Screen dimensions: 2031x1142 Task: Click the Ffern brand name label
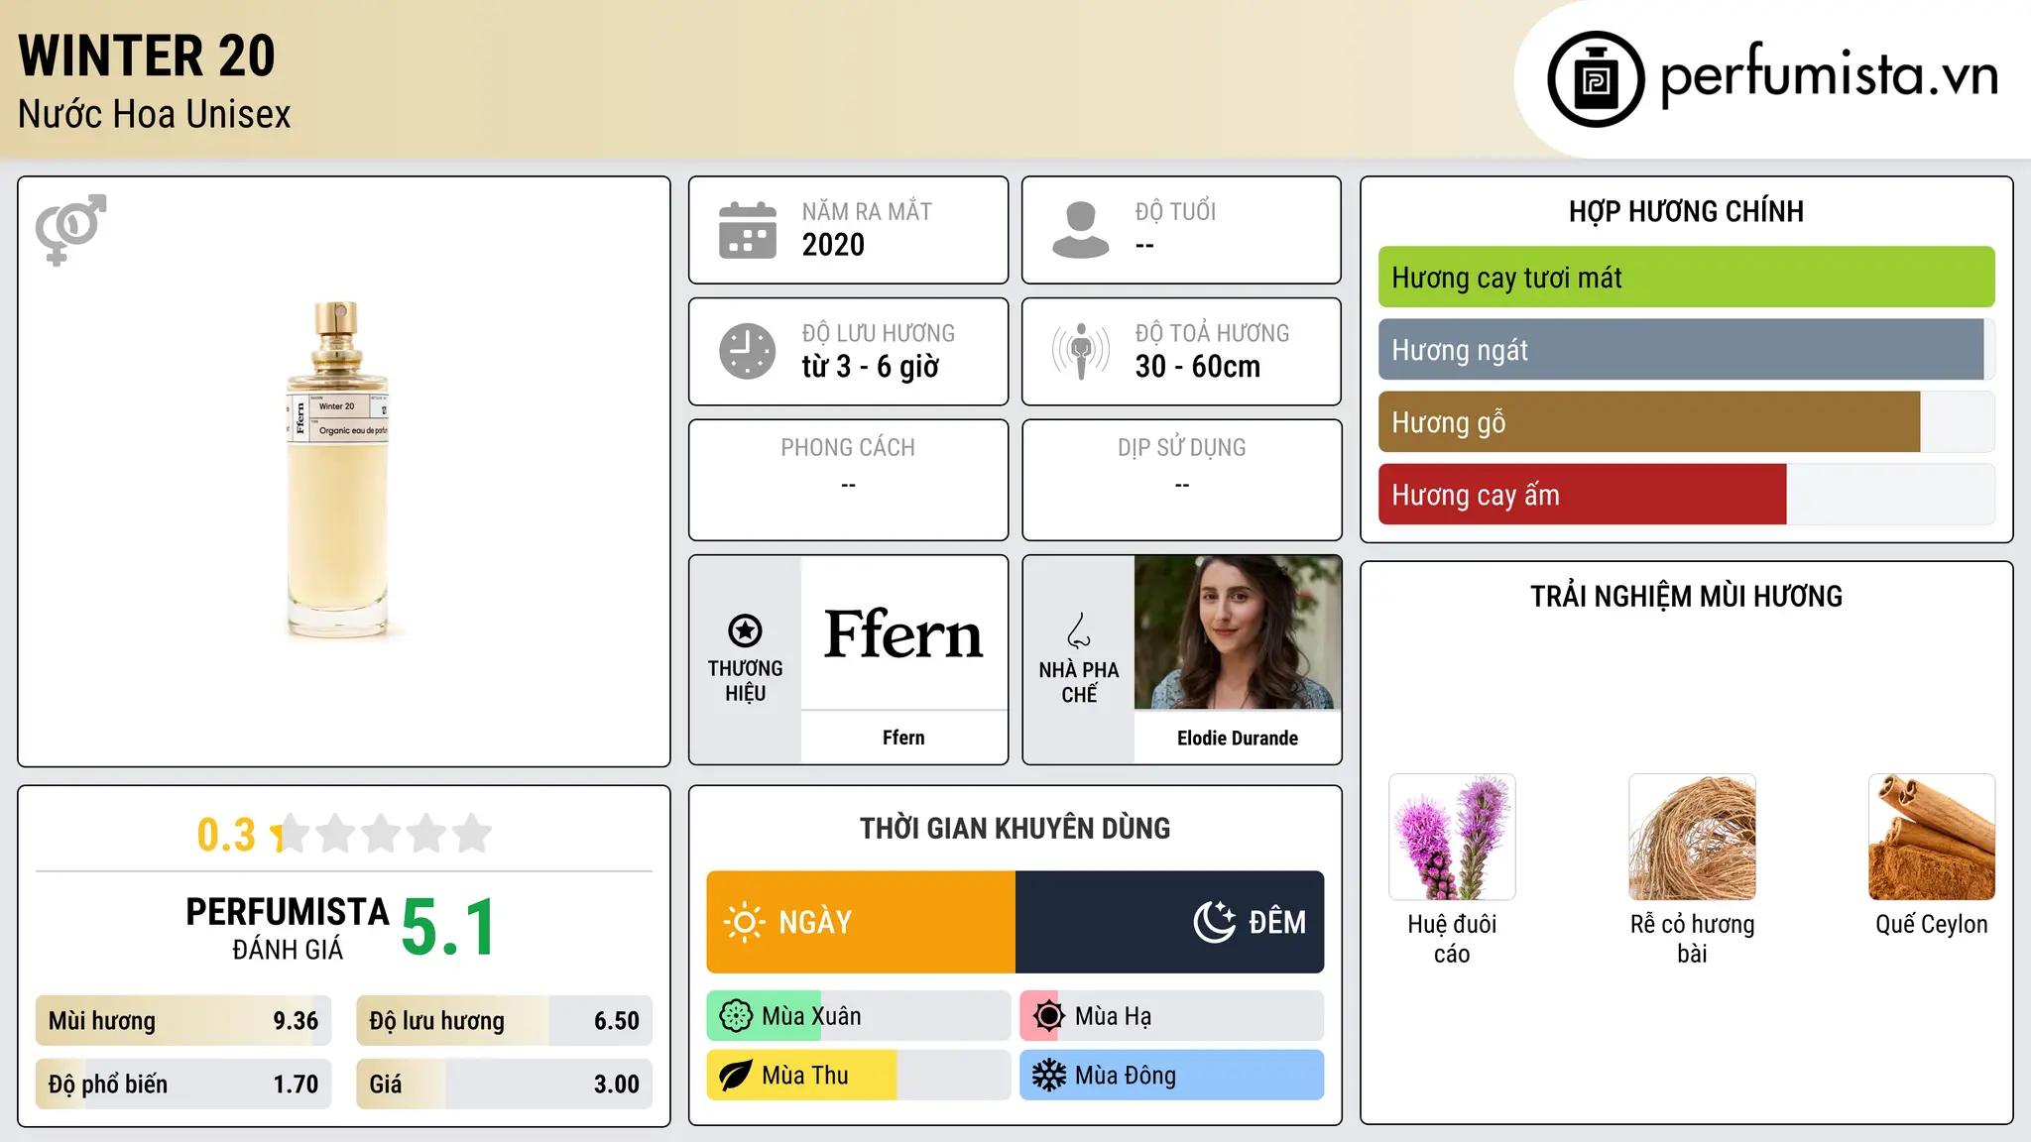pos(903,738)
